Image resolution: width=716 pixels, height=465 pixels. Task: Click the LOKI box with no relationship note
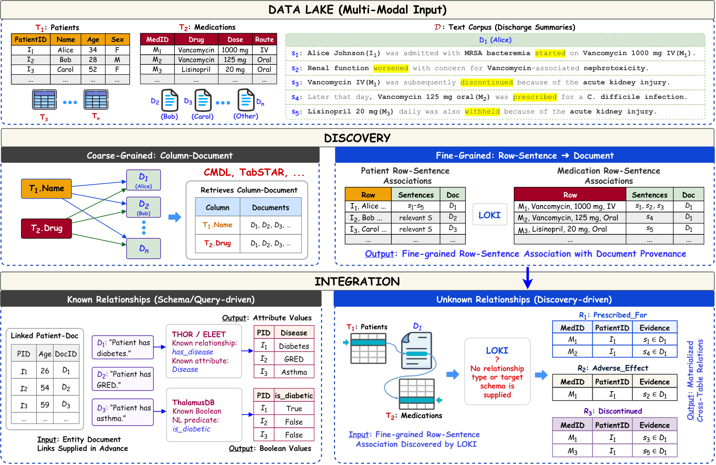497,371
